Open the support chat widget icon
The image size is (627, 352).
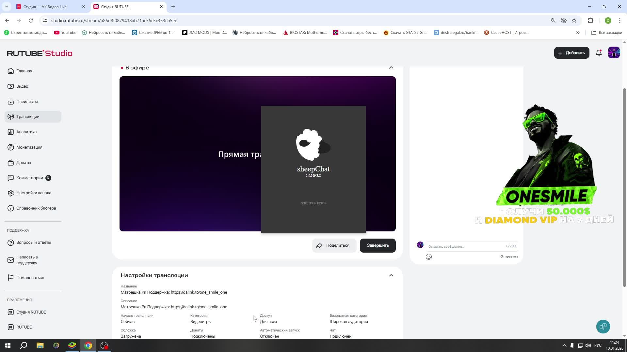coord(603,327)
